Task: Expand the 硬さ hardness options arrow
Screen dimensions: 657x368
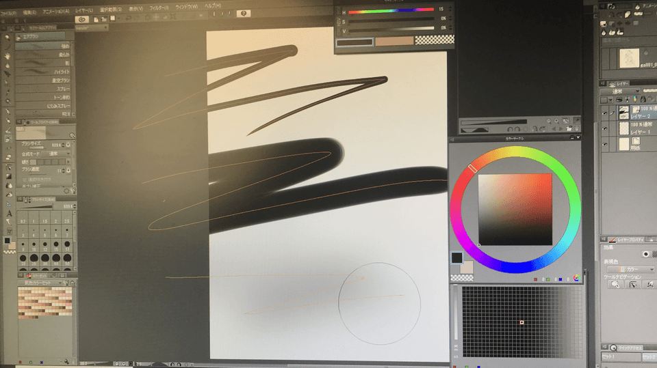Action: pos(68,161)
